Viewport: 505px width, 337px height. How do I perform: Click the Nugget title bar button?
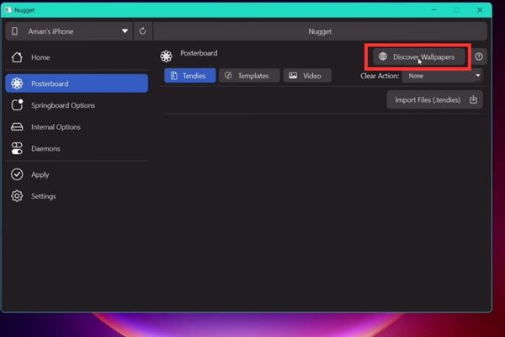319,31
